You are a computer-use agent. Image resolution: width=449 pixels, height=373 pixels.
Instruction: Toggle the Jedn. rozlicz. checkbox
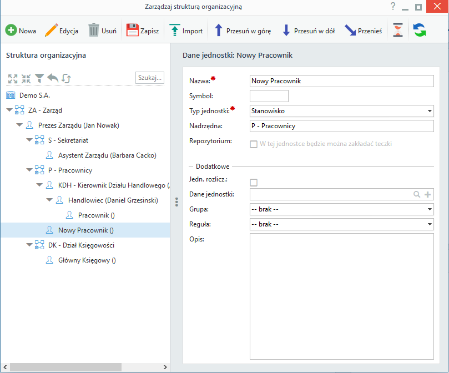[254, 183]
